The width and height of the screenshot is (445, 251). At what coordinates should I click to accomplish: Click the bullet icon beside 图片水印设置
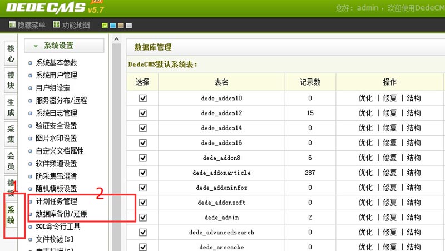coord(31,139)
